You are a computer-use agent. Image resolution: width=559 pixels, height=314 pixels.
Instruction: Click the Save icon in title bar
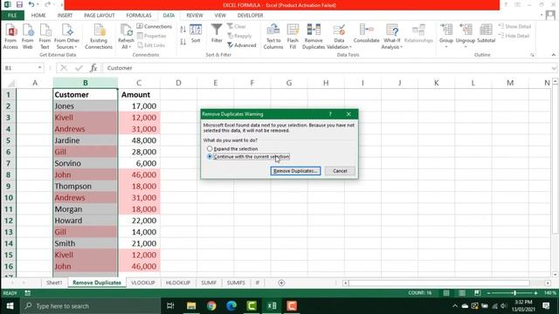(19, 4)
